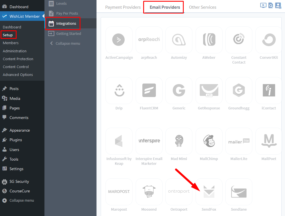Choose the Mad Mimi provider
The image size is (285, 216).
(179, 141)
